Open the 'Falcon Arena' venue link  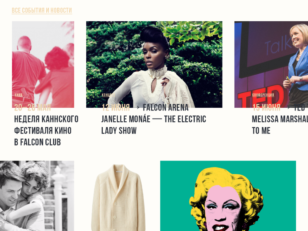(166, 108)
